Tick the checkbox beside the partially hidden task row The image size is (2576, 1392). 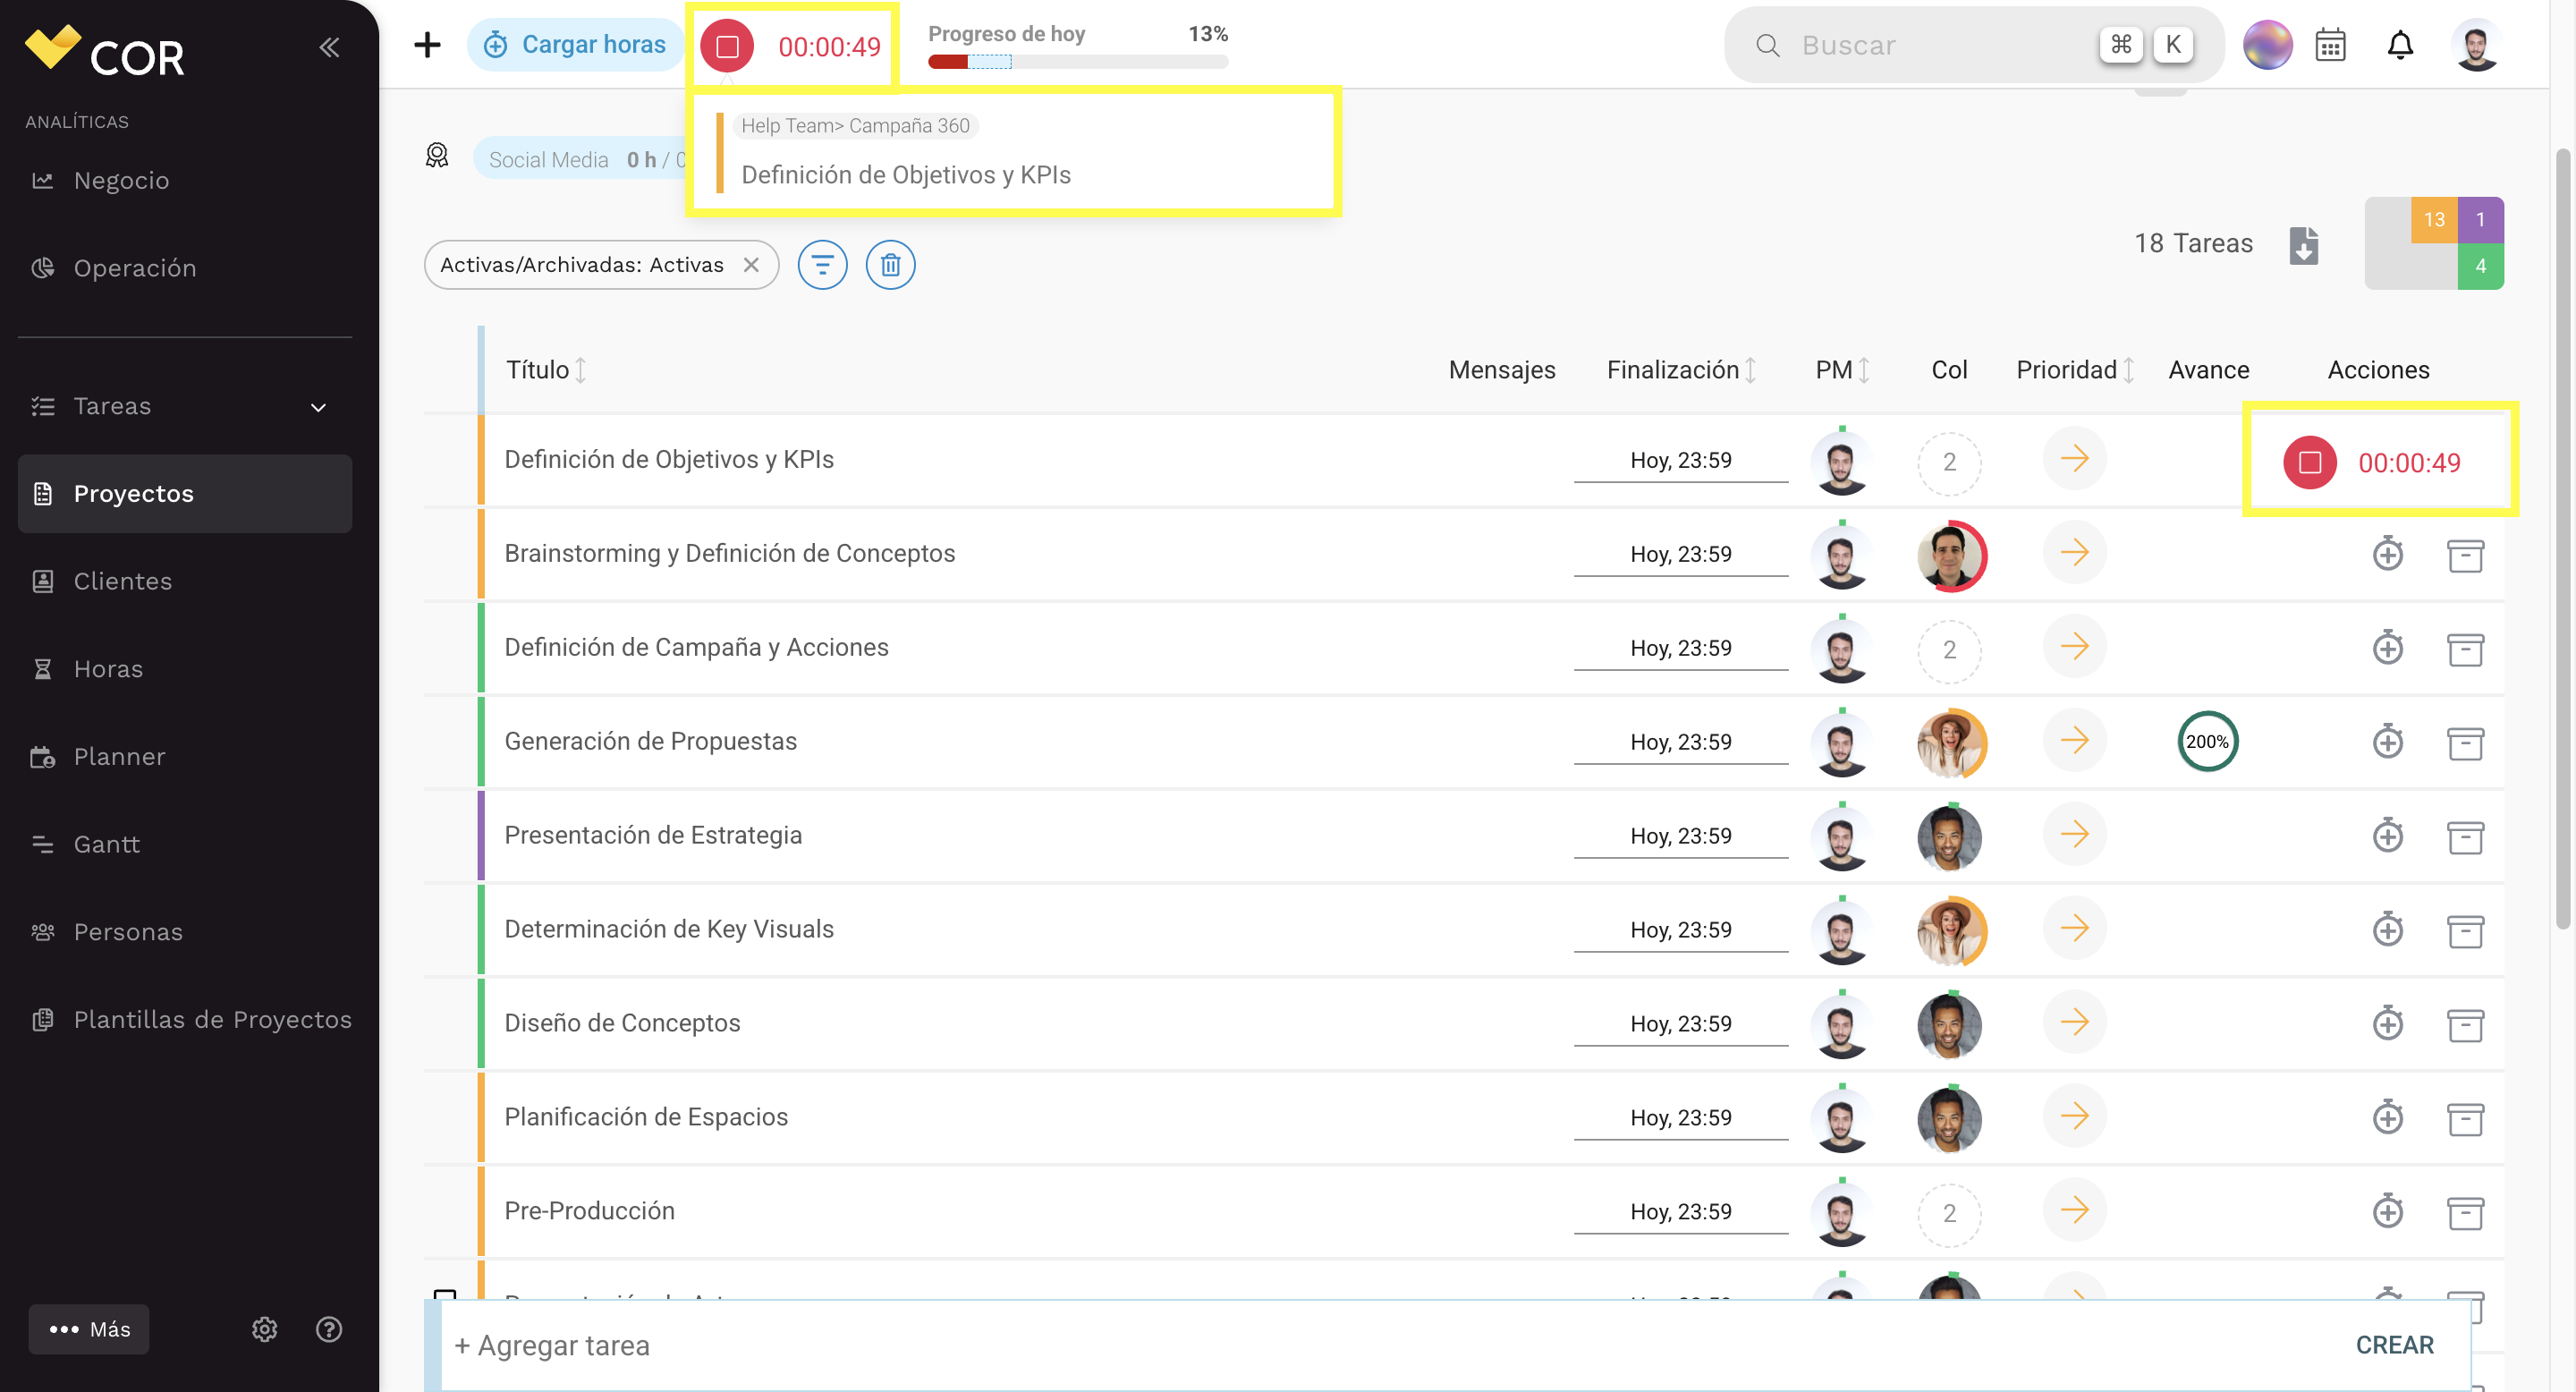click(x=445, y=1296)
